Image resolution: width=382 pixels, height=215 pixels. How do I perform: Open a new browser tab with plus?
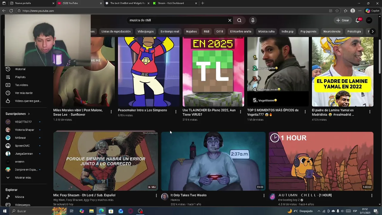203,3
